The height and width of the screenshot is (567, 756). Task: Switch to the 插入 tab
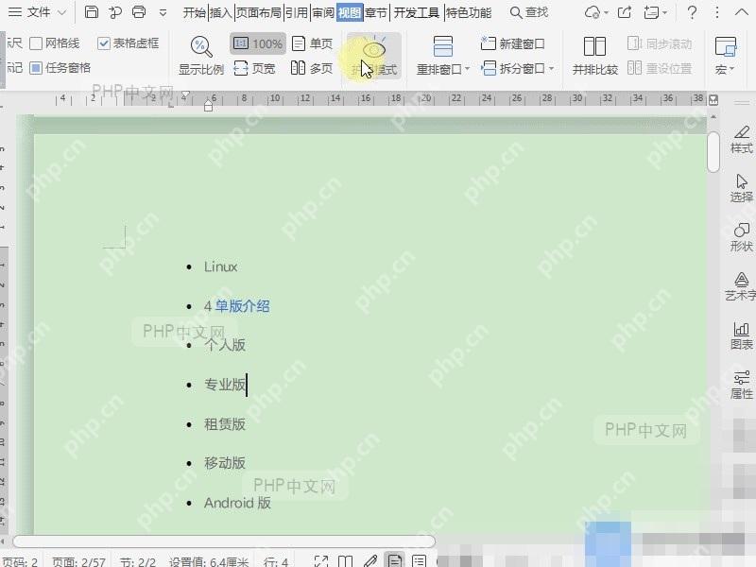point(221,12)
